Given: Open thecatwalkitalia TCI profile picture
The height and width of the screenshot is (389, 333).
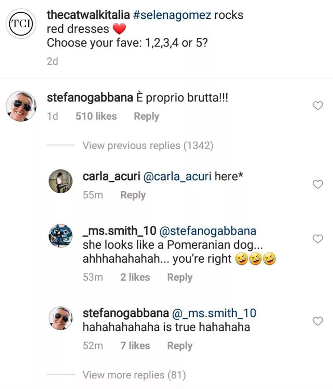Looking at the screenshot, I should [x=21, y=24].
